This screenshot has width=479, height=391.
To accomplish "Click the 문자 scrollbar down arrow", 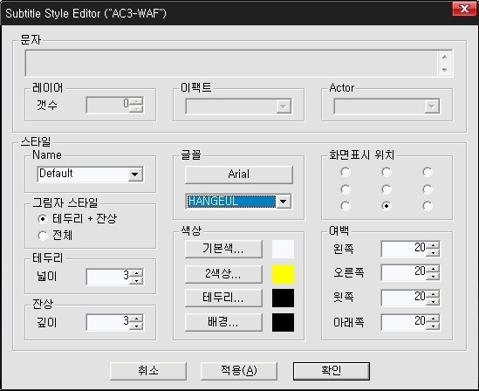I will coord(444,70).
